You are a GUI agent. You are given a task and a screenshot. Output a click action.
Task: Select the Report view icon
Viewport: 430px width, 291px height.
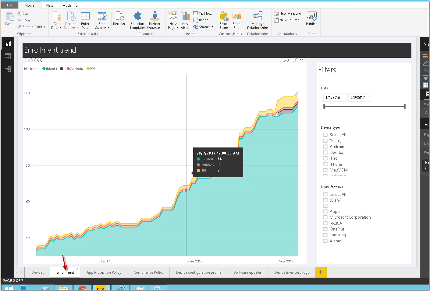pos(7,43)
